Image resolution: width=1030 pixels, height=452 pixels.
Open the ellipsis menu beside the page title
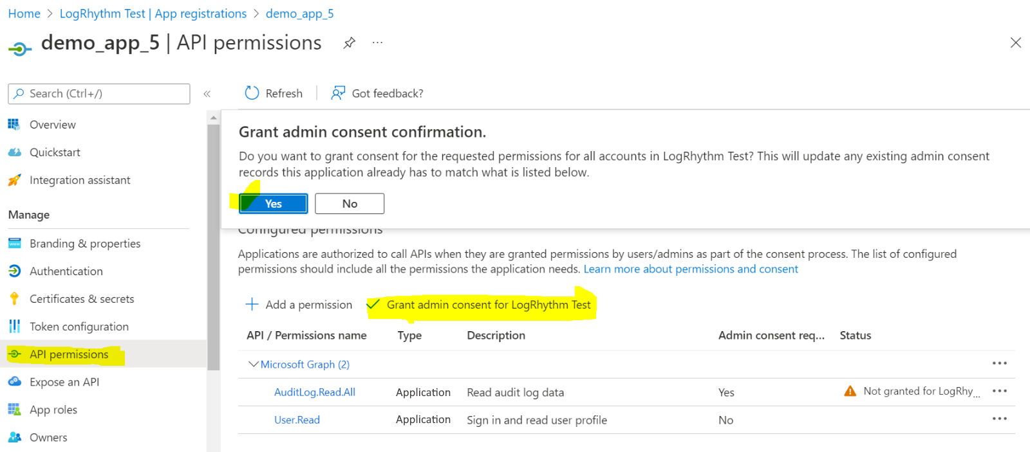pos(377,43)
